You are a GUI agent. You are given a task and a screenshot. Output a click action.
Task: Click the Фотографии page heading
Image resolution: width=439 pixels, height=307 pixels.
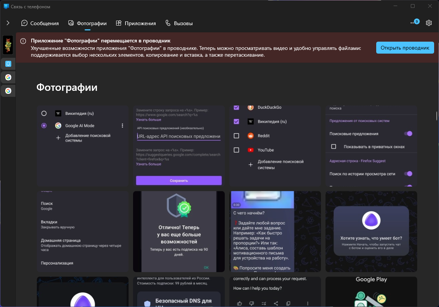tap(67, 87)
